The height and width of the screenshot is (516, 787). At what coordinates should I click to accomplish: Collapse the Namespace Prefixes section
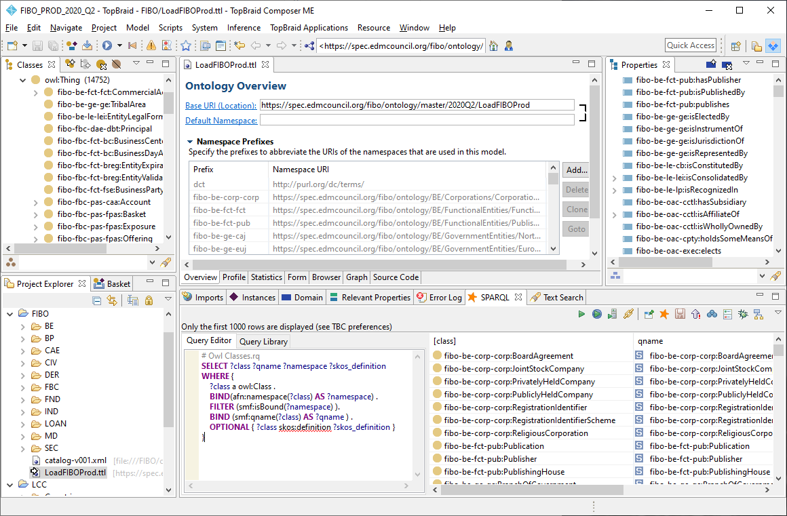(x=190, y=142)
